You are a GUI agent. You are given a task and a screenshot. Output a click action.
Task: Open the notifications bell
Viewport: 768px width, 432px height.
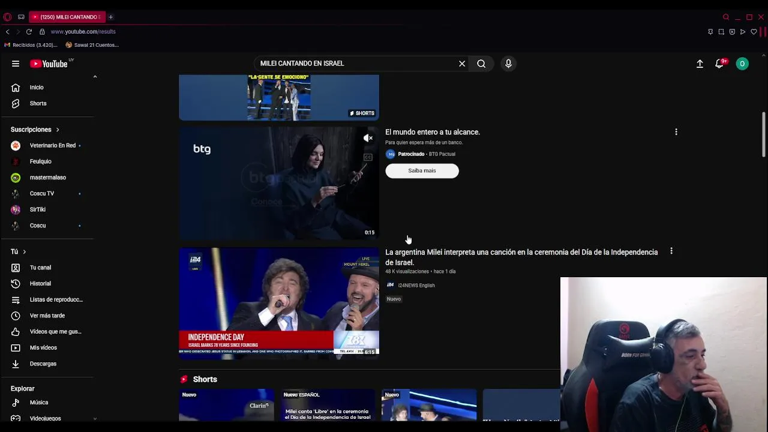(x=720, y=64)
